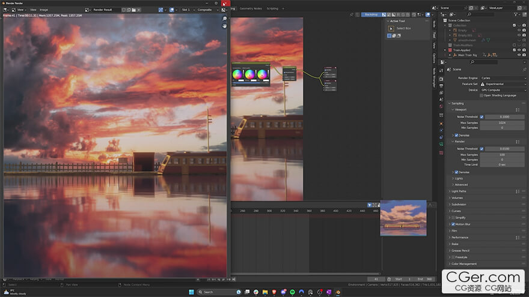
Task: Expand the Light Paths panel
Action: (459, 191)
